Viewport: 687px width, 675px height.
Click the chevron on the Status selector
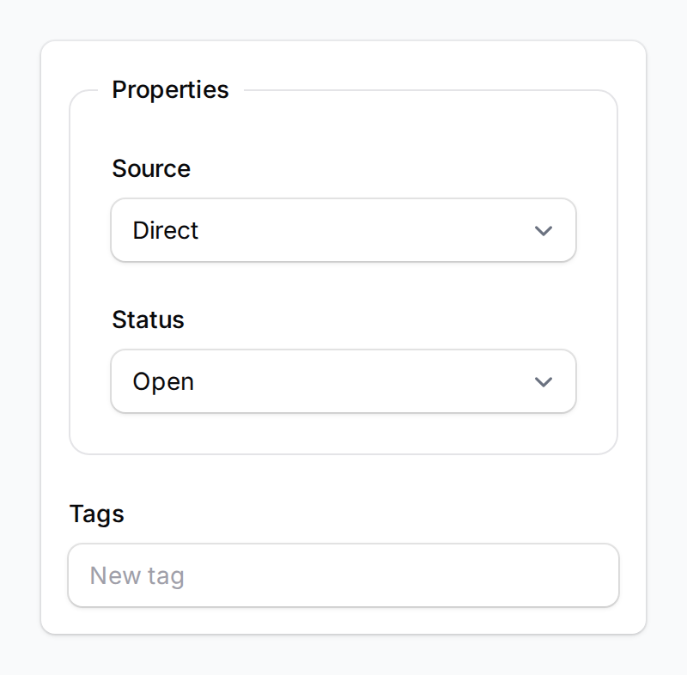coord(543,381)
